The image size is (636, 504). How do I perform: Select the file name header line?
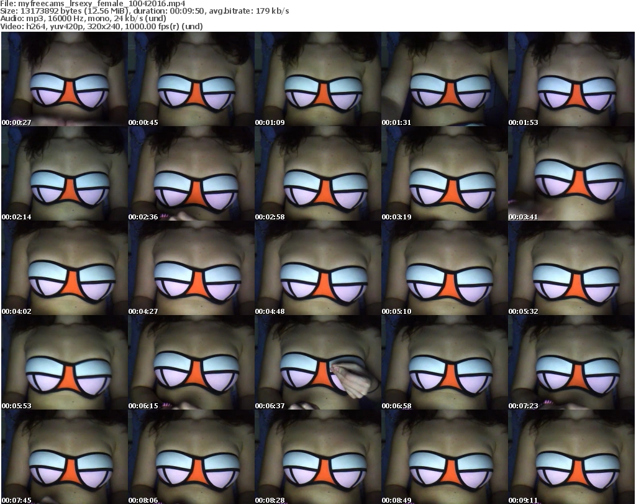pyautogui.click(x=93, y=4)
